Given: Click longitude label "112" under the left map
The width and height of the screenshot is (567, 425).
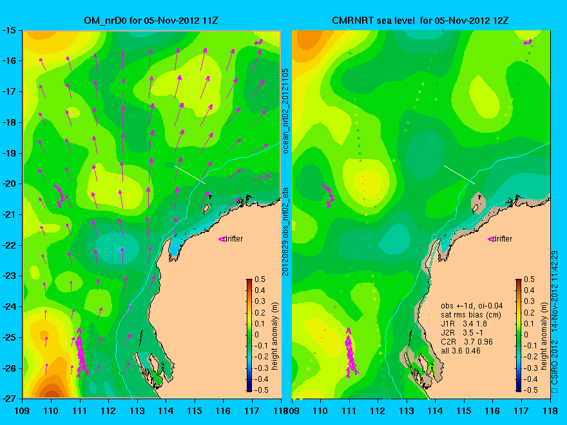Looking at the screenshot, I should pos(108,411).
